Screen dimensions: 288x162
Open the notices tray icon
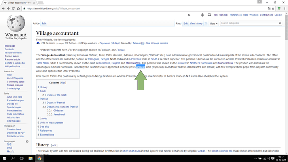[x=209, y=15]
